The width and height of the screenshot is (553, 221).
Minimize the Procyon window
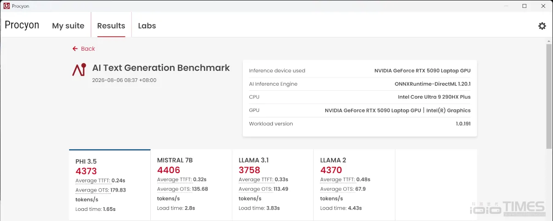pyautogui.click(x=504, y=6)
